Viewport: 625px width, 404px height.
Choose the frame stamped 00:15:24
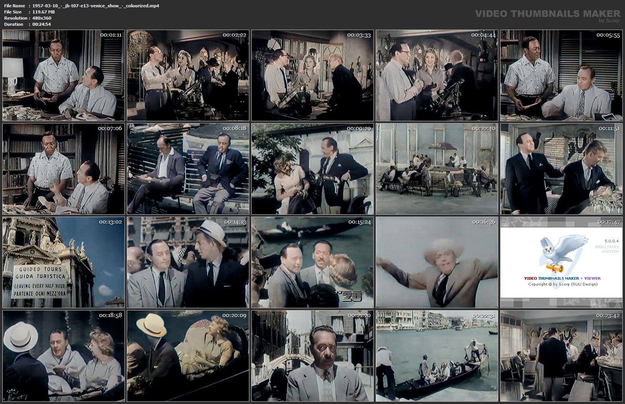pyautogui.click(x=312, y=262)
